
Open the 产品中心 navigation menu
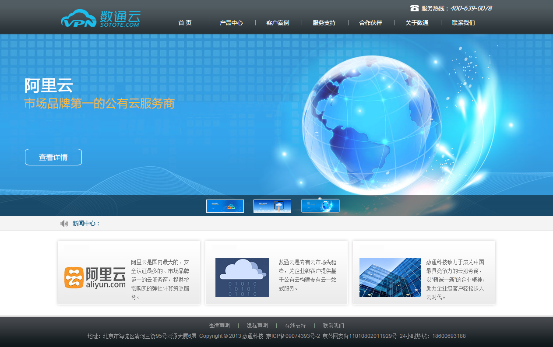(x=231, y=23)
